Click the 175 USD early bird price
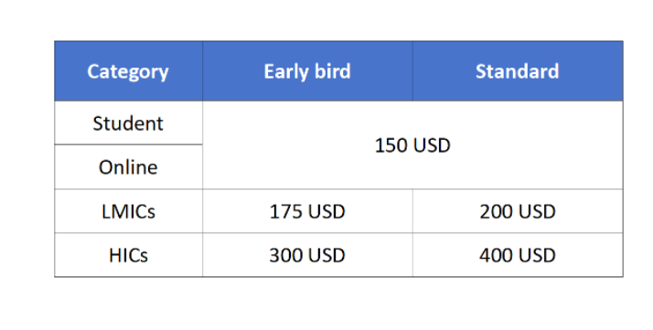The height and width of the screenshot is (330, 653). [308, 211]
